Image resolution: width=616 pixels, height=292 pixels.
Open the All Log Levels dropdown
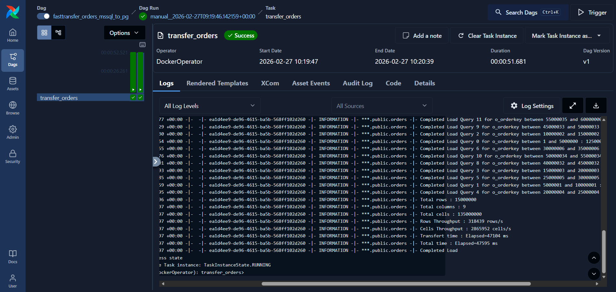(x=209, y=105)
